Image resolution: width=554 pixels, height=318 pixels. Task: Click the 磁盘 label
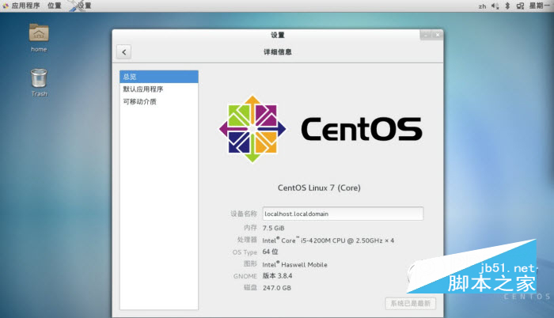click(x=250, y=287)
